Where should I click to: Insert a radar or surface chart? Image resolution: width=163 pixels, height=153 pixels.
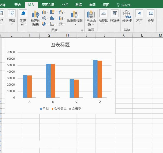[x=61, y=24]
